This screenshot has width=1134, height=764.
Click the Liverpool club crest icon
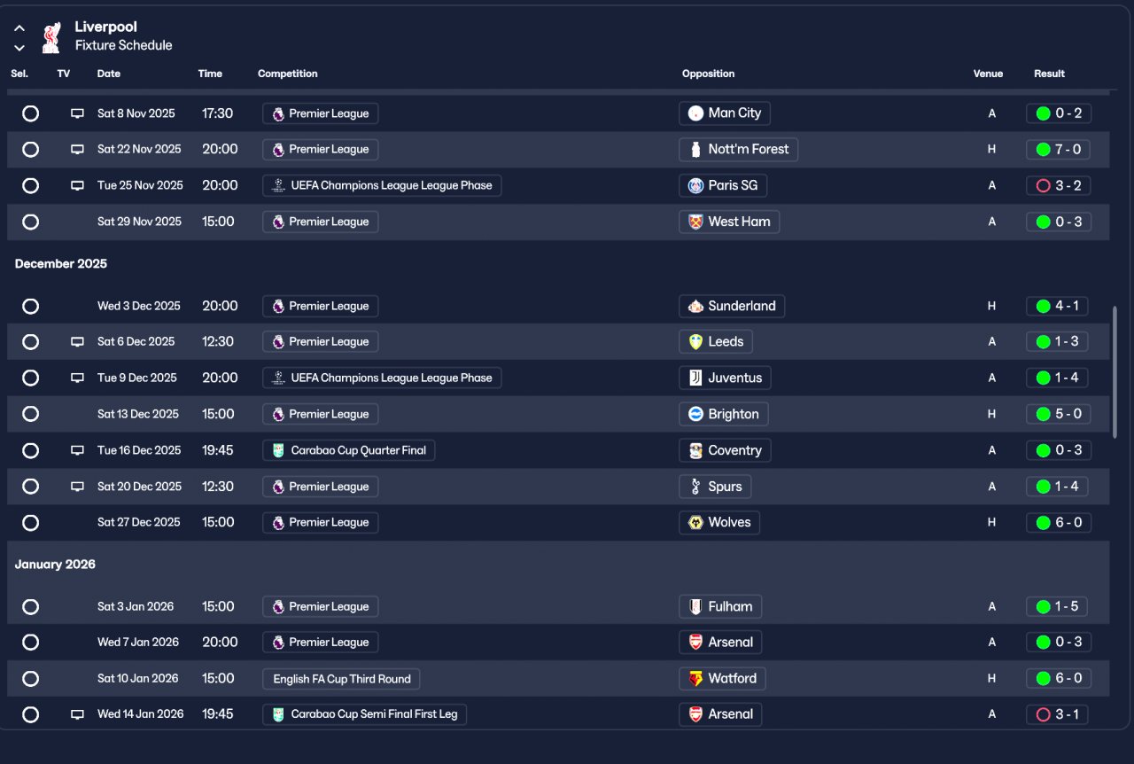50,37
